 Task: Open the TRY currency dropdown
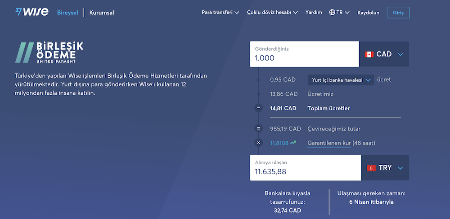[x=385, y=168]
